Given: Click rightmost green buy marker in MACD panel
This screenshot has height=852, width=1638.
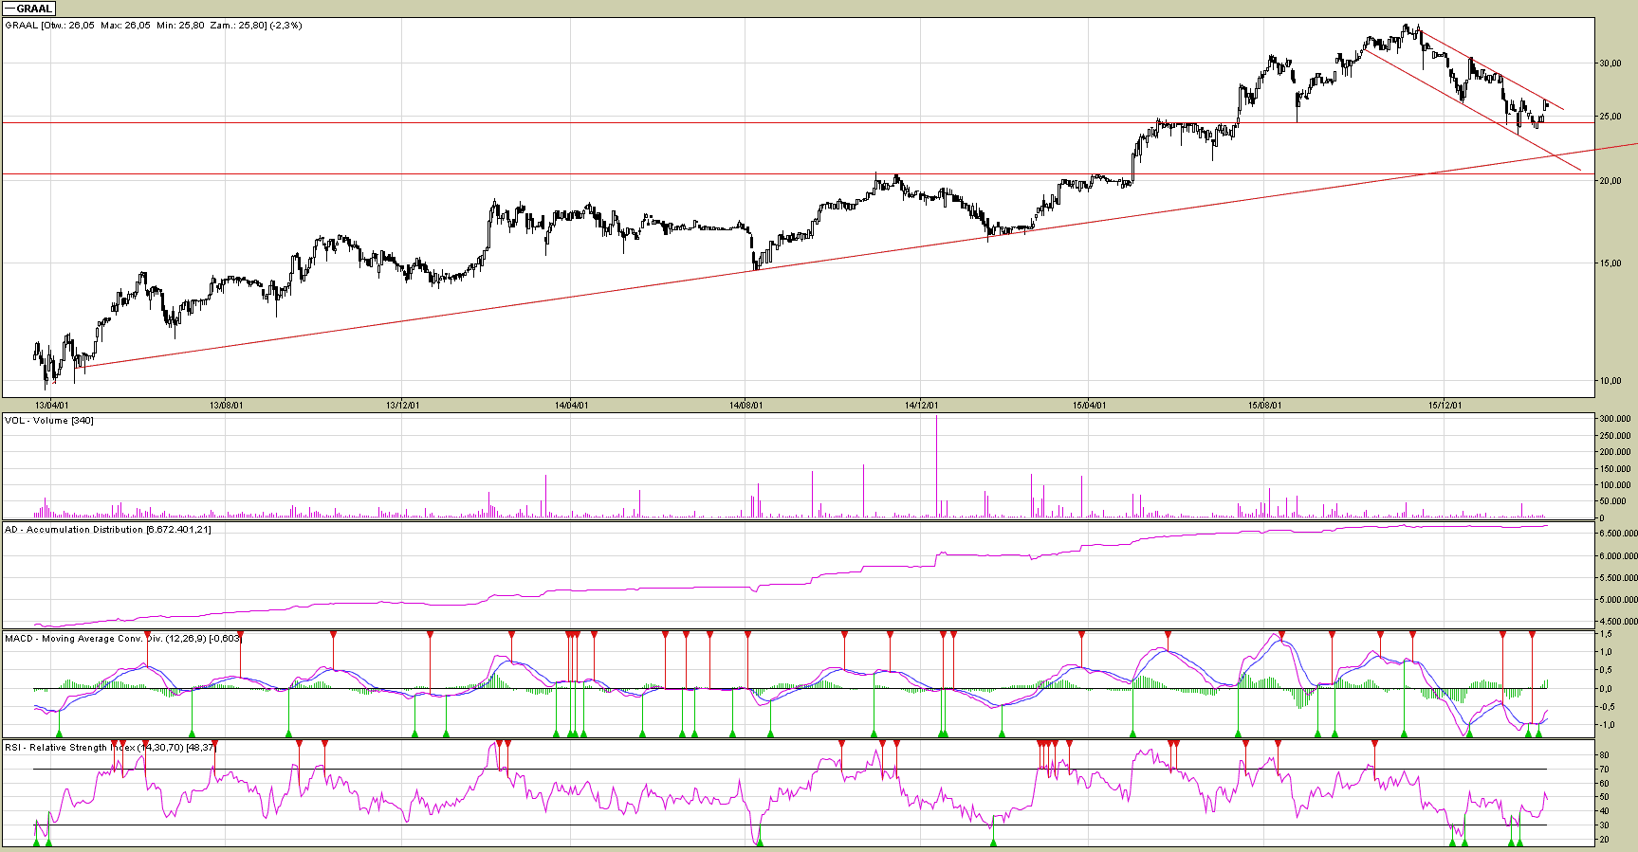Looking at the screenshot, I should (1538, 733).
